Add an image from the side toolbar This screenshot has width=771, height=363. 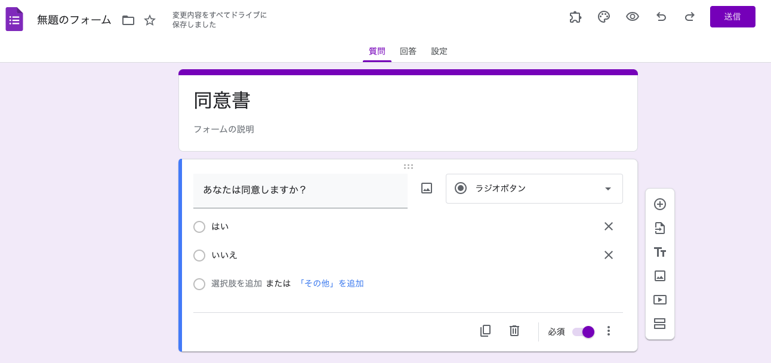click(x=660, y=276)
